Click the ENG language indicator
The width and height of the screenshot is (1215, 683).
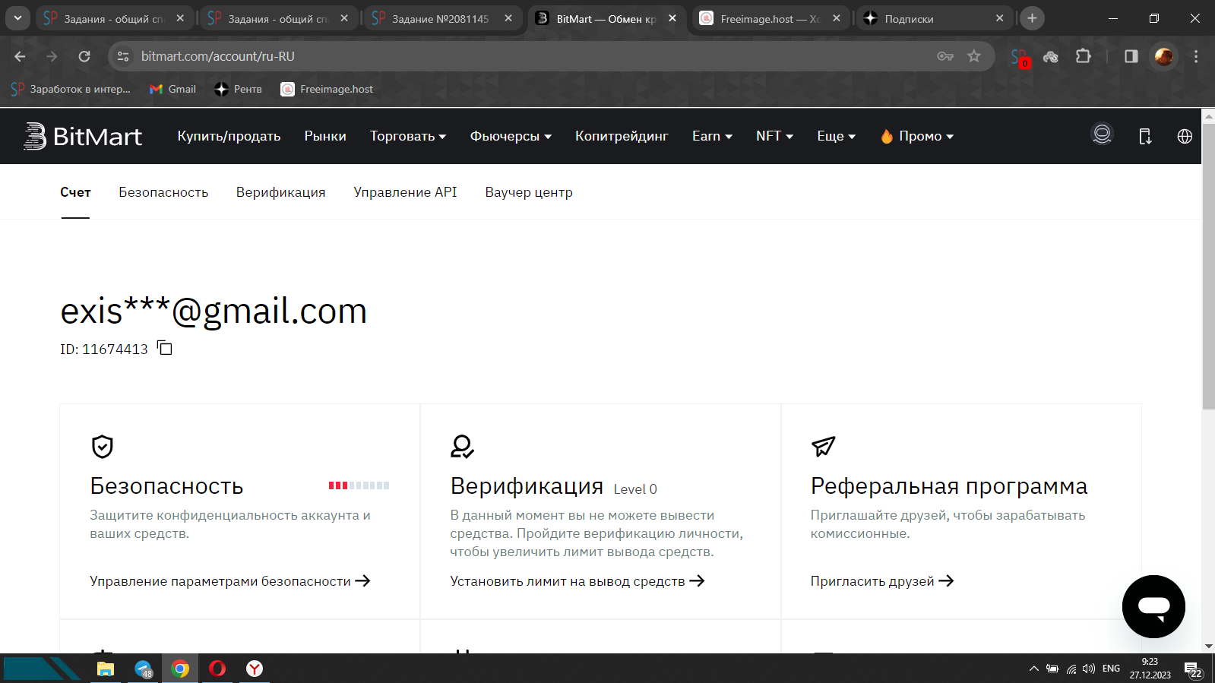coord(1111,669)
